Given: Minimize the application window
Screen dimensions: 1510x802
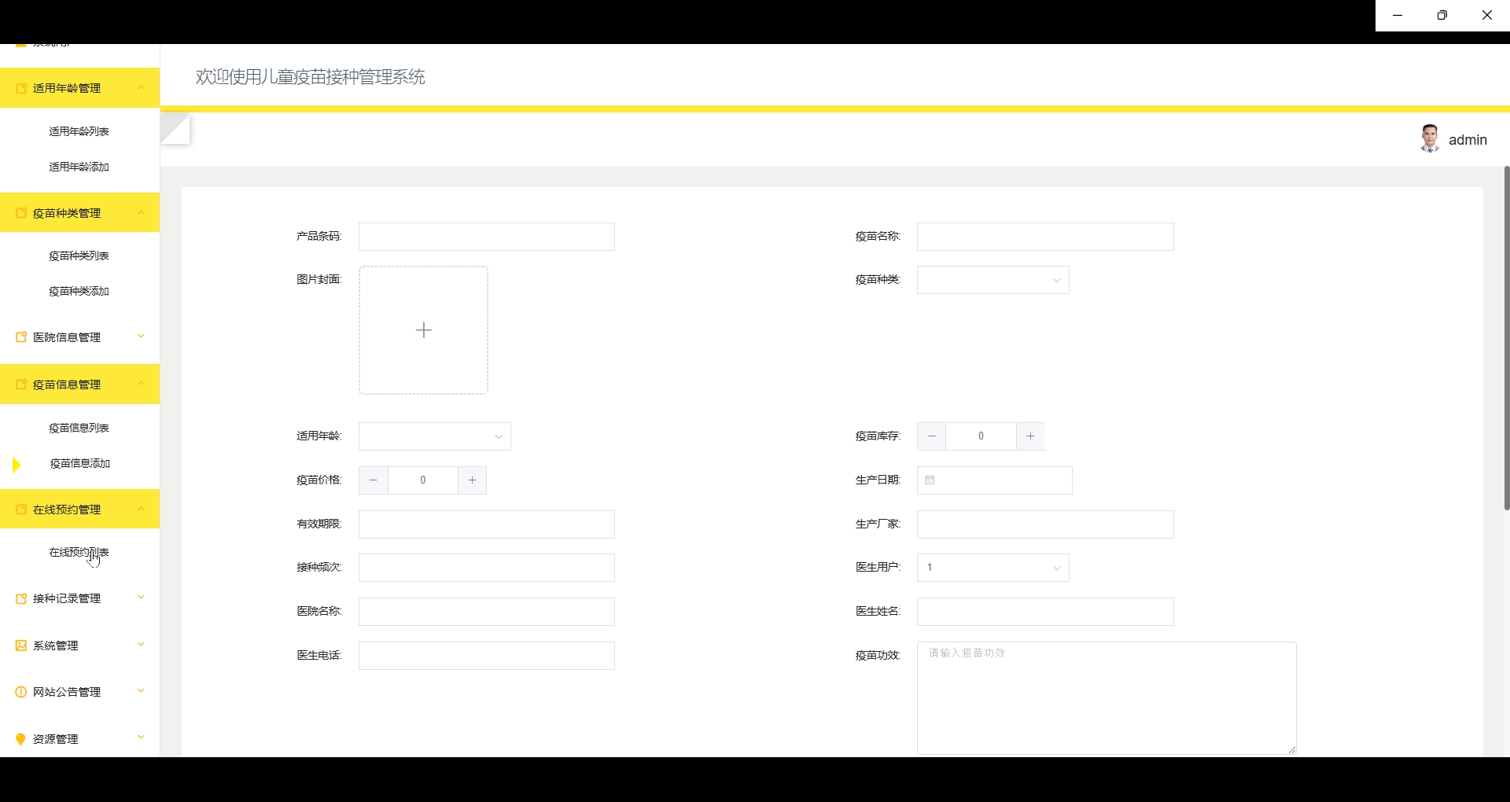Looking at the screenshot, I should coord(1398,16).
